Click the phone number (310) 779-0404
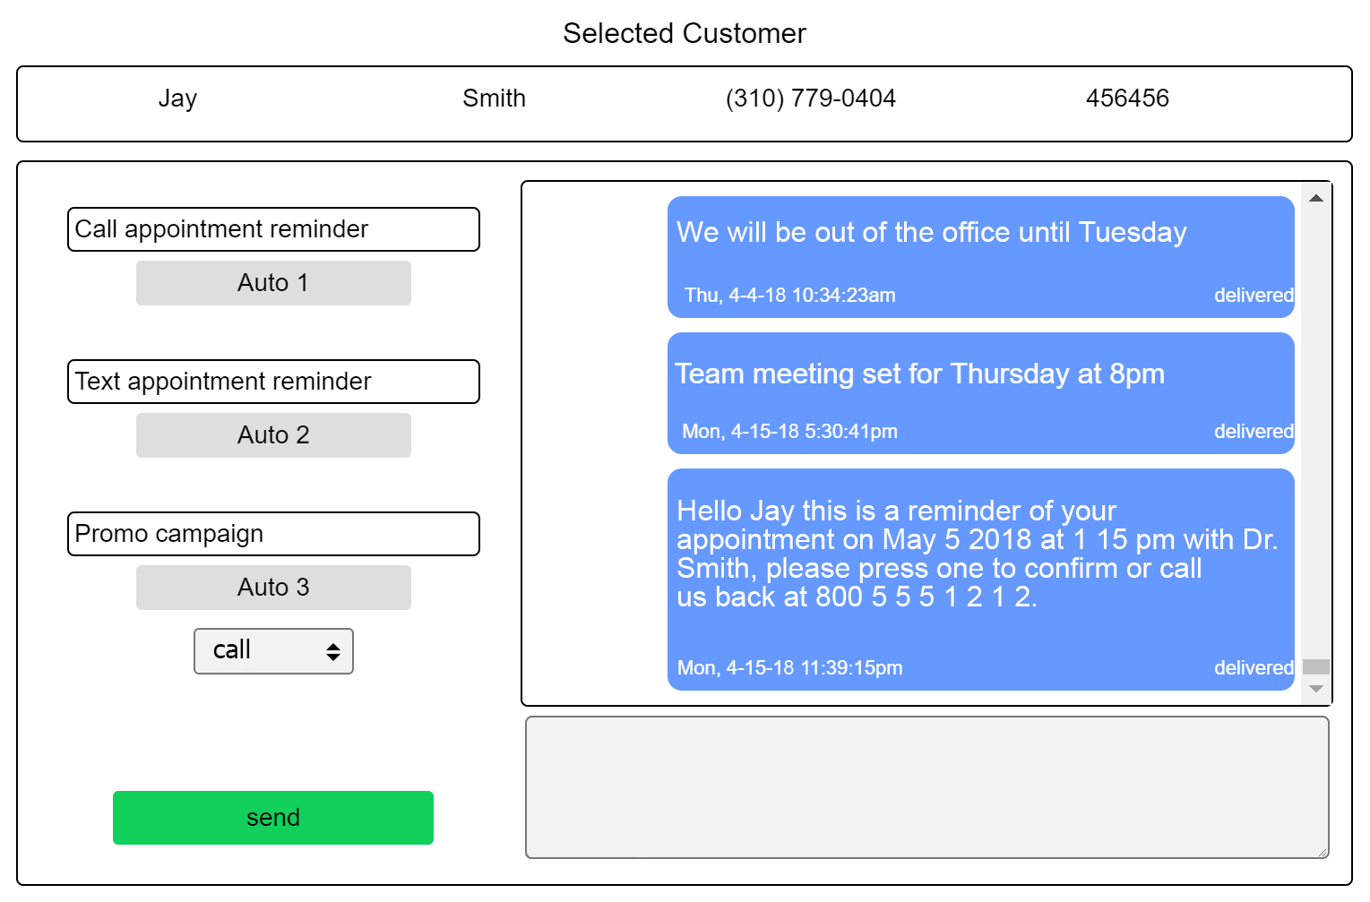This screenshot has width=1370, height=902. tap(810, 99)
